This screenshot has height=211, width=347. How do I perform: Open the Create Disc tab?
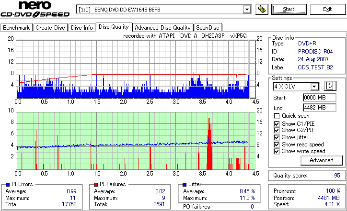(50, 28)
